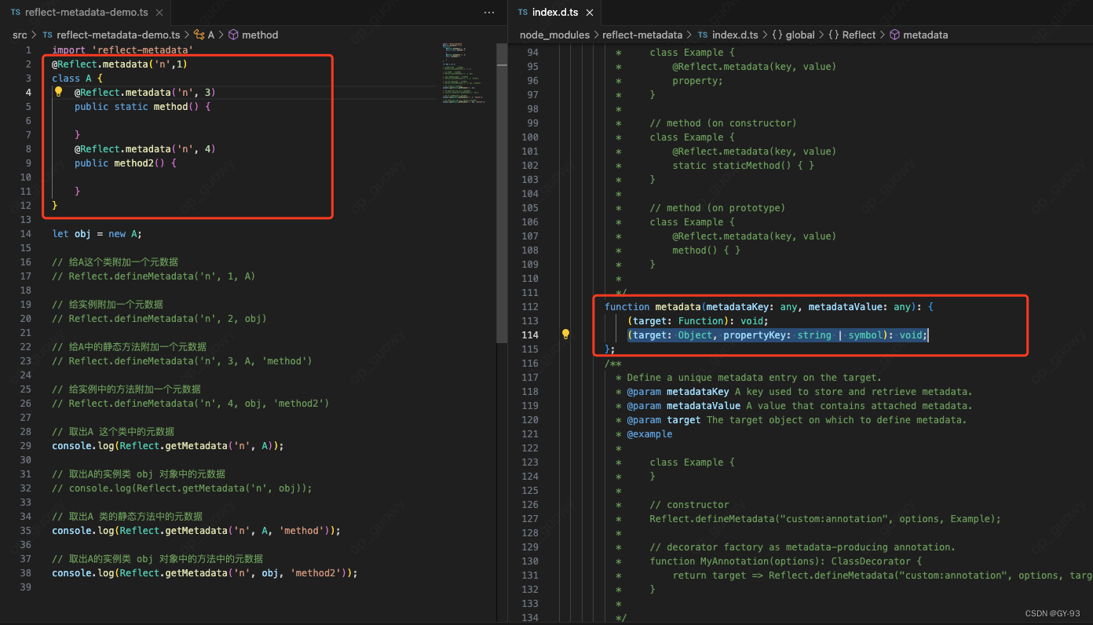The height and width of the screenshot is (625, 1093).
Task: Click the left editor's vertical scrollbar
Action: (x=502, y=192)
